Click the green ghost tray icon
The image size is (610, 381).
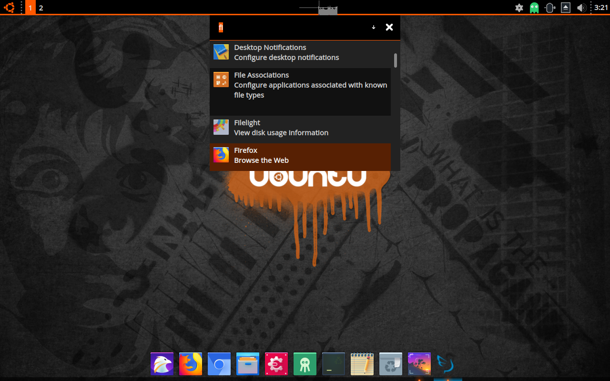(x=534, y=8)
